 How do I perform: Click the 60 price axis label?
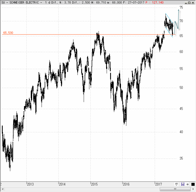point(181,52)
